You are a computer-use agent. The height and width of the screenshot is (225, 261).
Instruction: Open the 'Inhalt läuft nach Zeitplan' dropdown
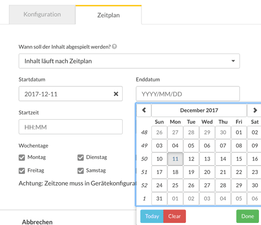pyautogui.click(x=129, y=61)
